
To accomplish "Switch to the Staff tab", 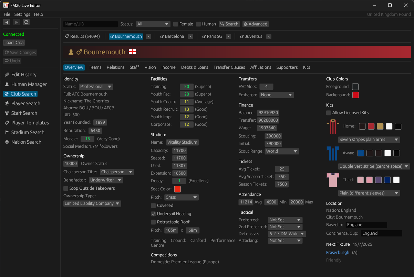I will pyautogui.click(x=134, y=67).
